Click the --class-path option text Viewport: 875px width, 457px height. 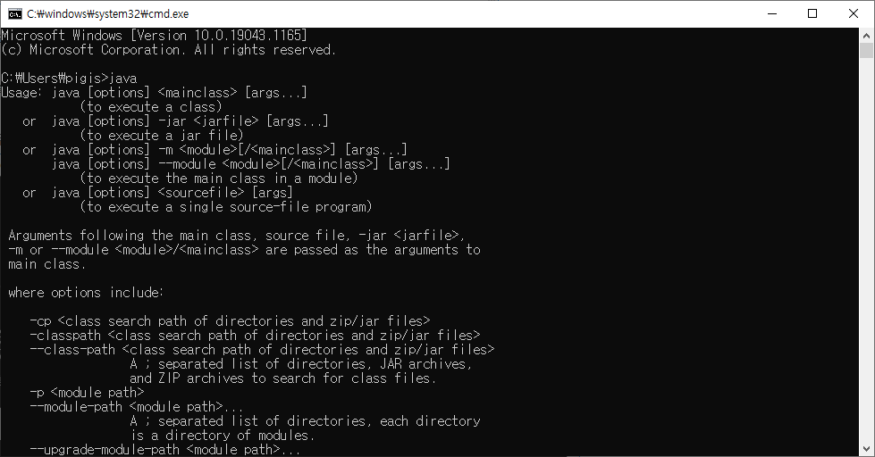tap(72, 349)
